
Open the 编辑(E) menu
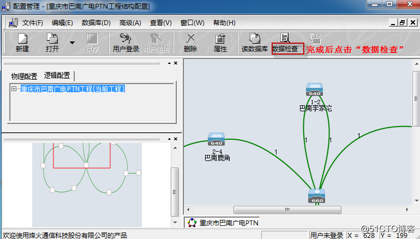coord(62,23)
